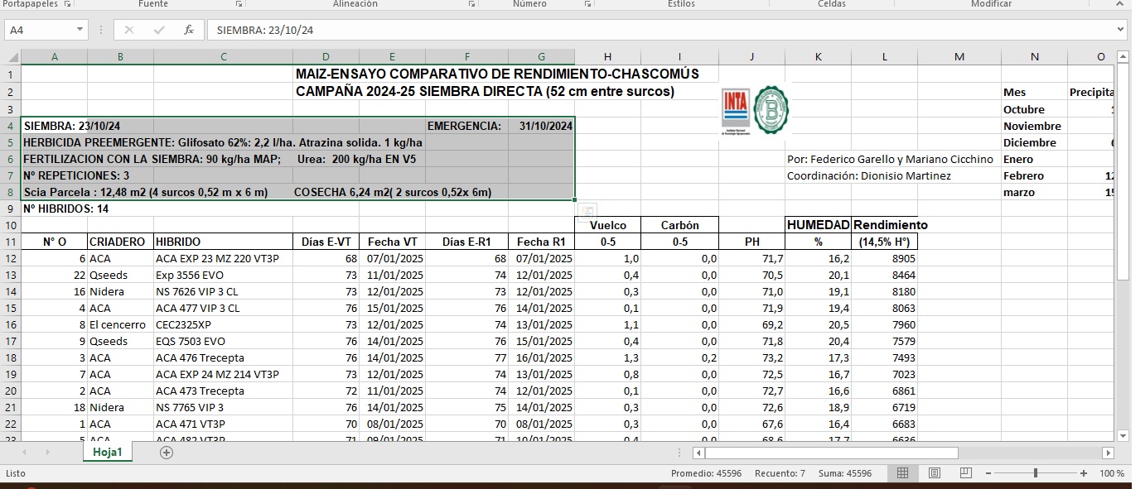Screen dimensions: 1145x489
Task: Select the row 11 header
Action: 10,242
